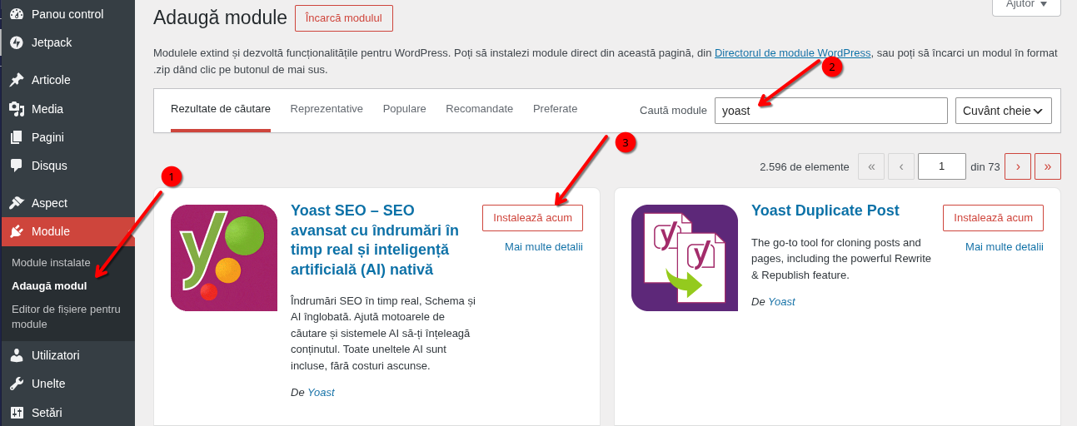Open Articole menu item

pyautogui.click(x=67, y=80)
